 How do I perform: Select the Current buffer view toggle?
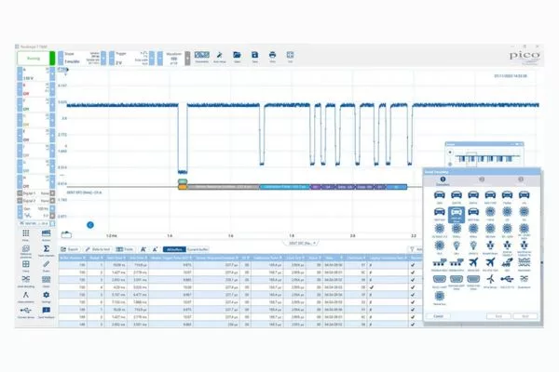tap(198, 249)
